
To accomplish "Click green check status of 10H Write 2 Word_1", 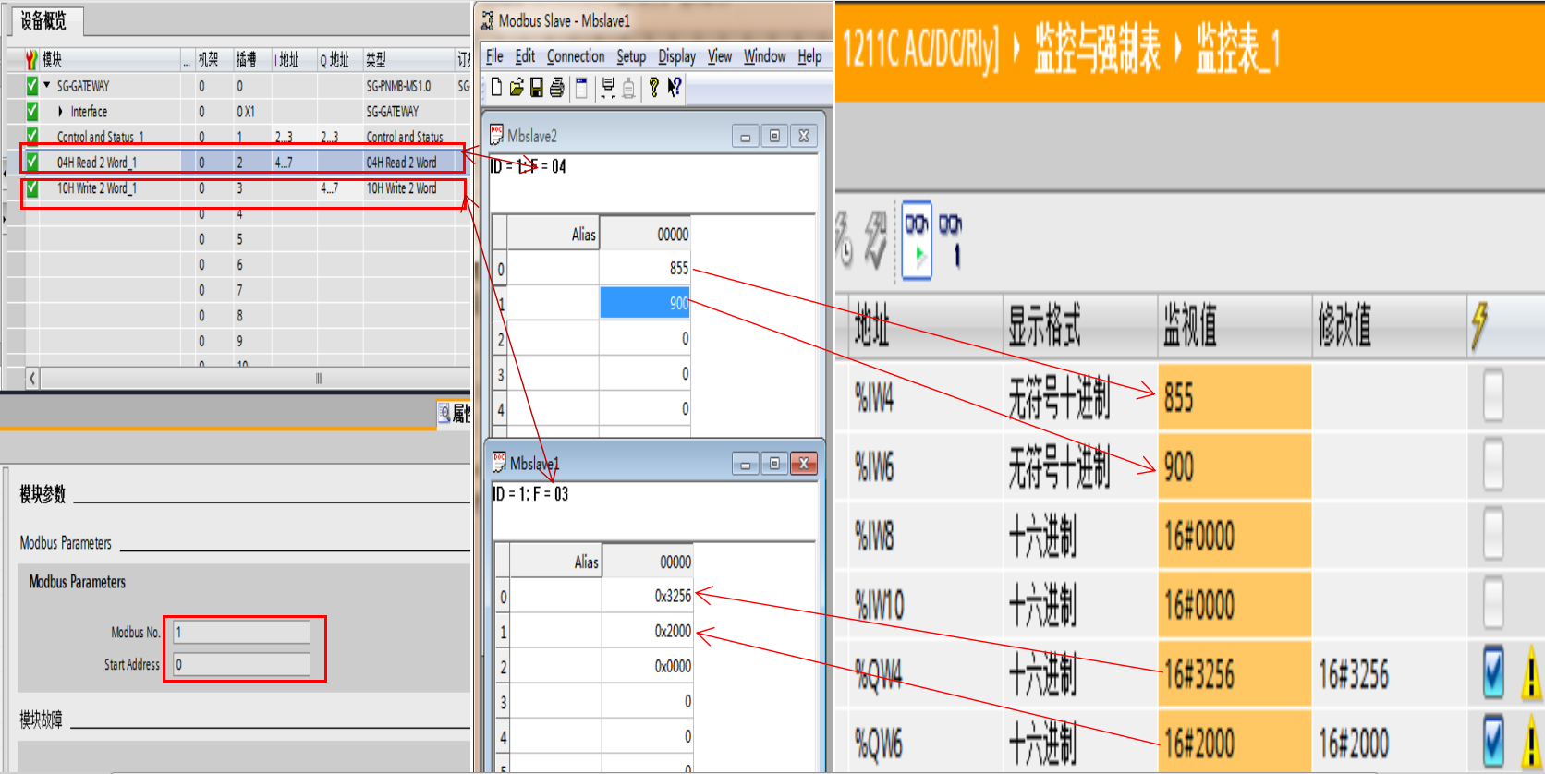I will (x=32, y=188).
